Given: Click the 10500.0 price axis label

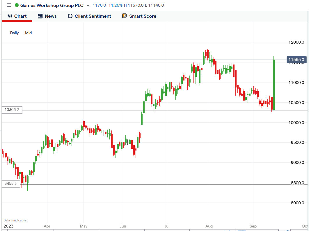Looking at the screenshot, I should click(x=296, y=103).
